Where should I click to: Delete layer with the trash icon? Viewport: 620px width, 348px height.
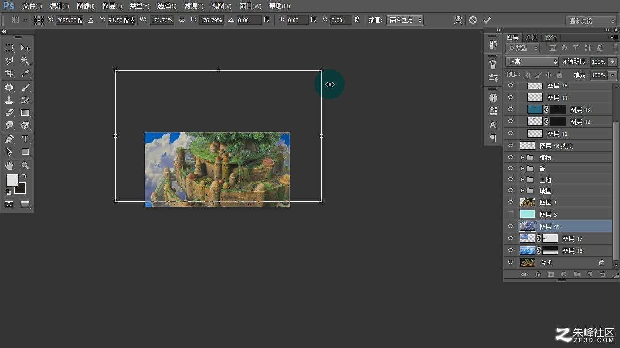coord(603,275)
